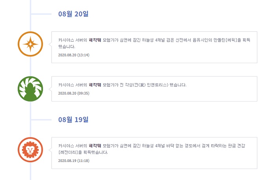Click the orange star epic item icon

click(x=30, y=44)
